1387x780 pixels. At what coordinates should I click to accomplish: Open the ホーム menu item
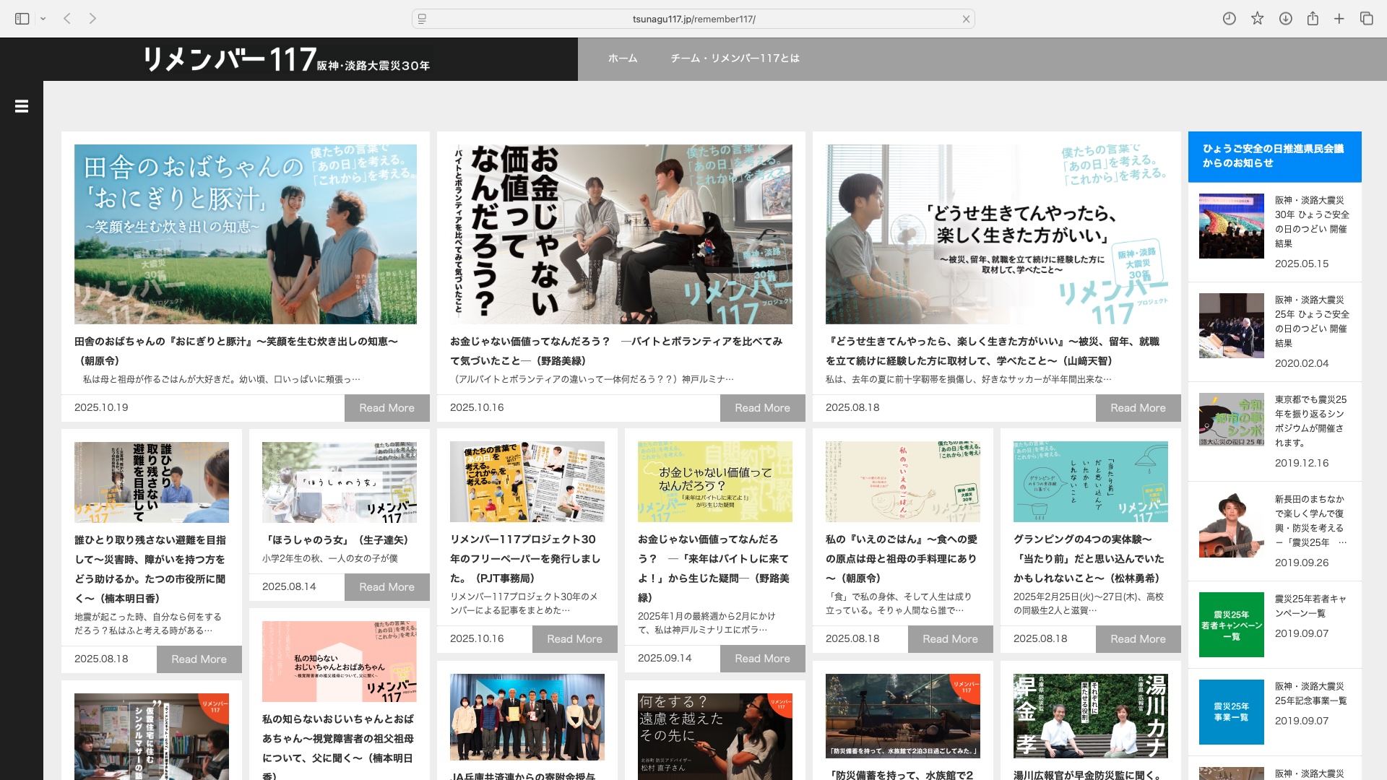coord(622,58)
